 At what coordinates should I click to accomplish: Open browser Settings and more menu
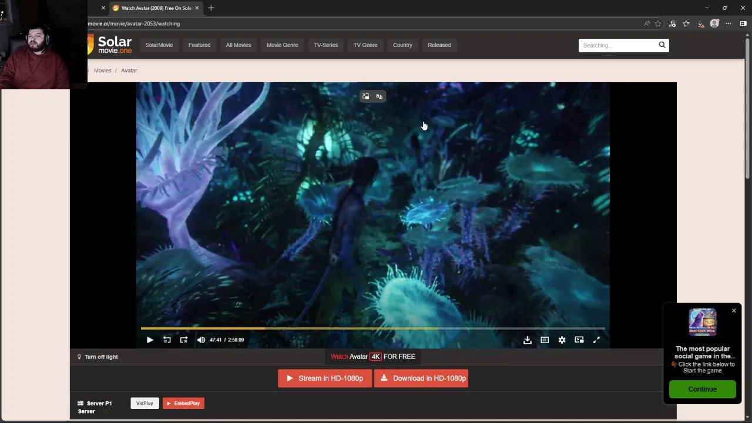(728, 23)
